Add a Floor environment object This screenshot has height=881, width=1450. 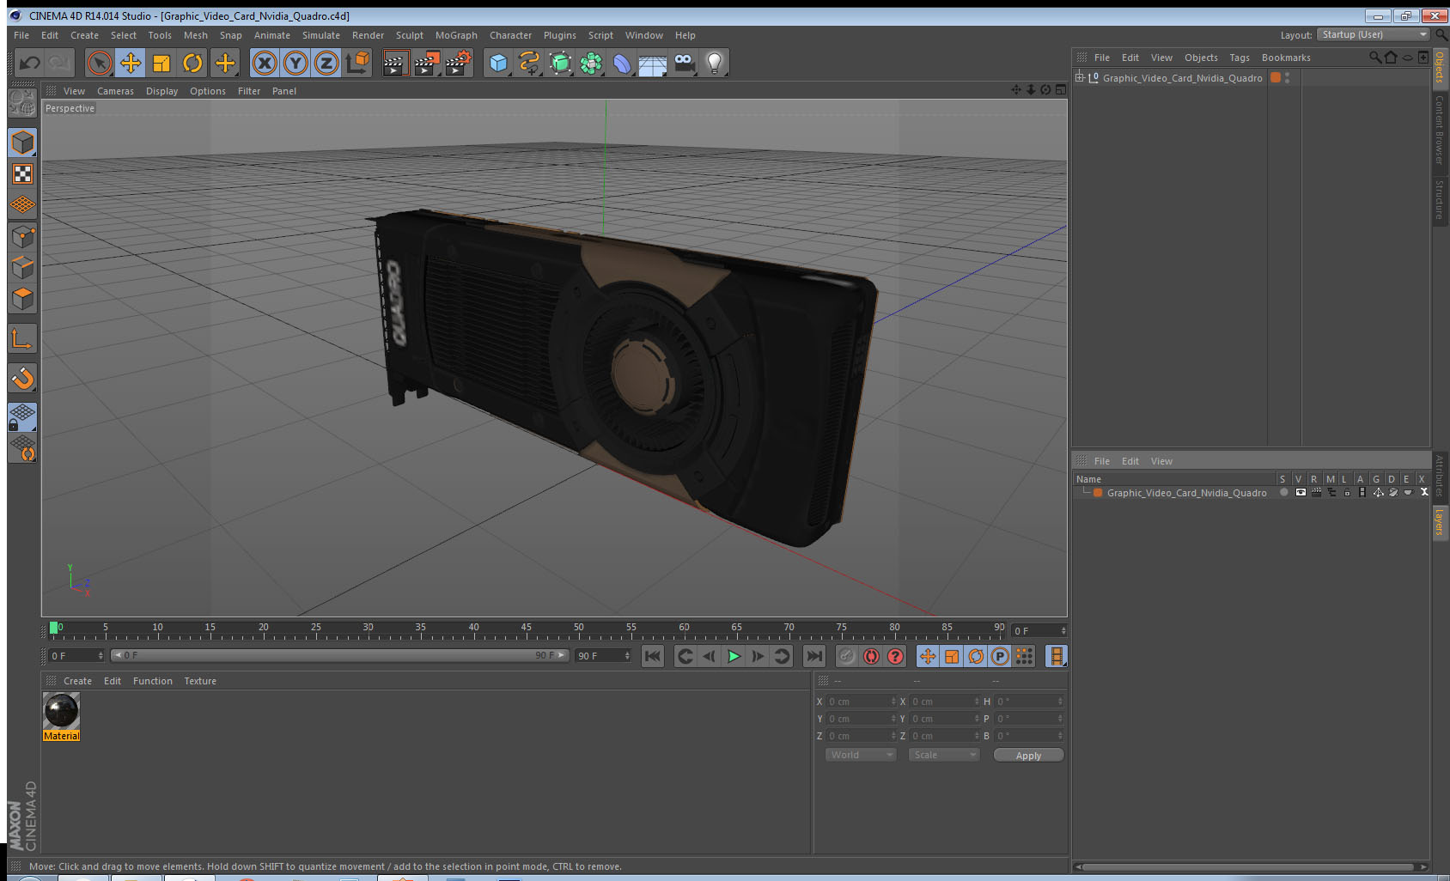(x=653, y=63)
